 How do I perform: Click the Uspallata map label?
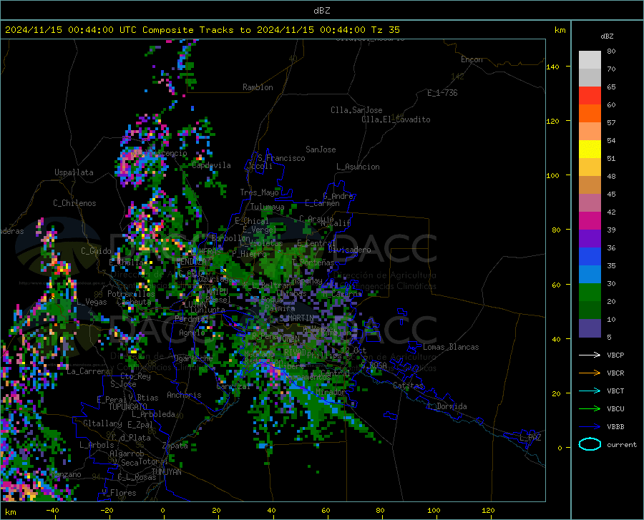(74, 172)
